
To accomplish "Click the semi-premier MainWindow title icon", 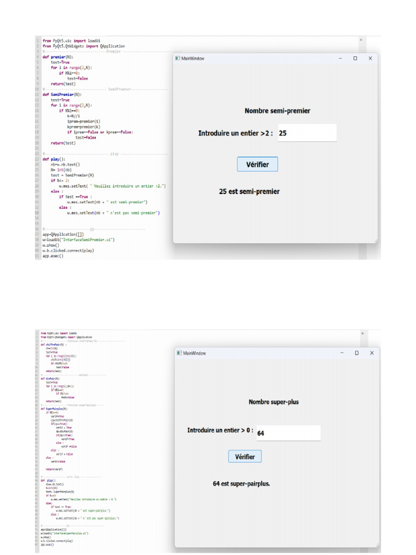I will (x=177, y=59).
